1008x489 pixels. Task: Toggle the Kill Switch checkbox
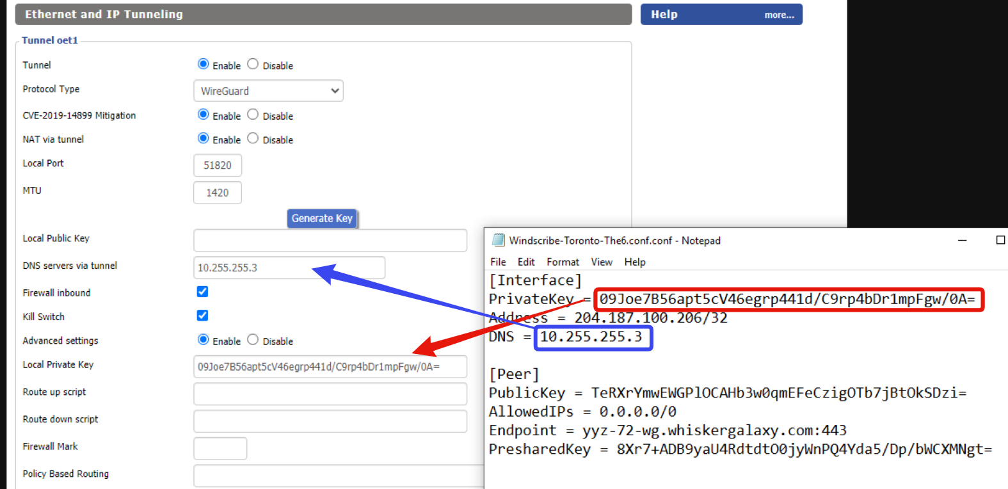tap(202, 316)
